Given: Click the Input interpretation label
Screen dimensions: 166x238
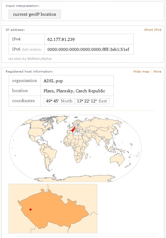Looking at the screenshot, I should pos(23,6).
